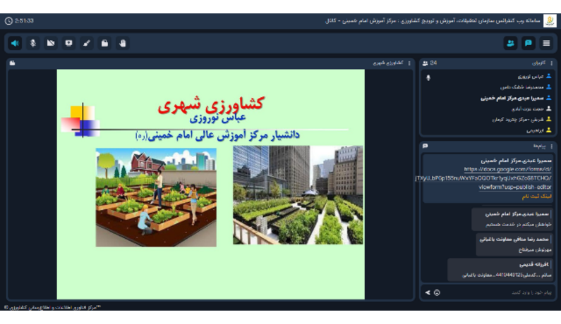Click the presentation panel title کشاورزی شهری
The width and height of the screenshot is (561, 324).
pyautogui.click(x=388, y=63)
